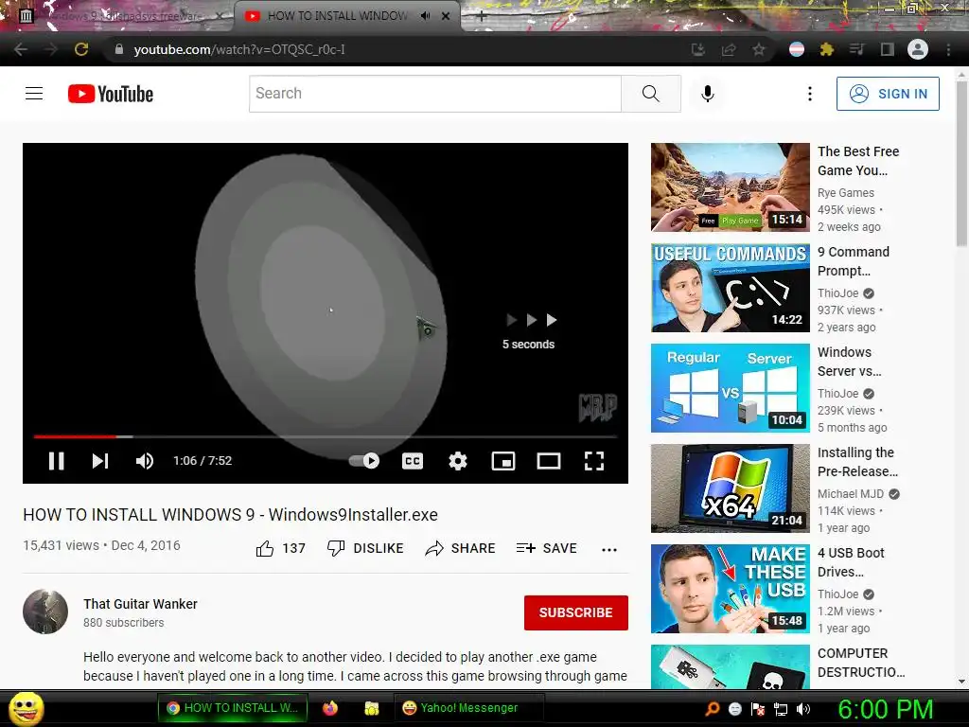Pause the video playback
The image size is (969, 727).
click(56, 461)
